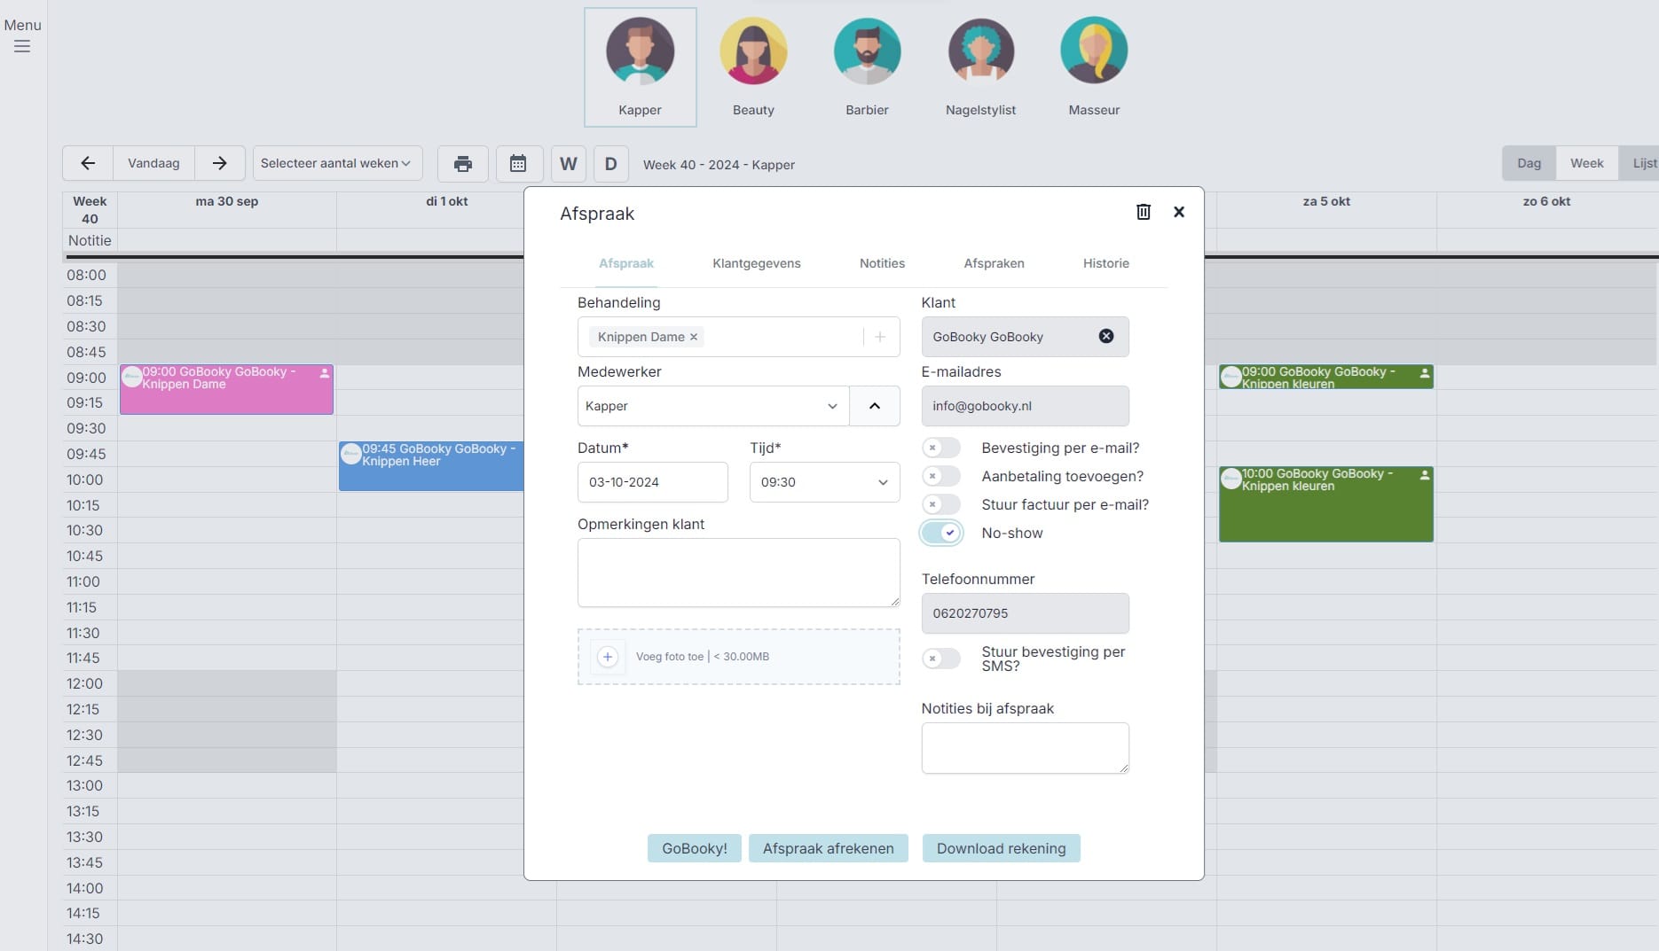Close the Afspraak dialog

coord(1179,212)
